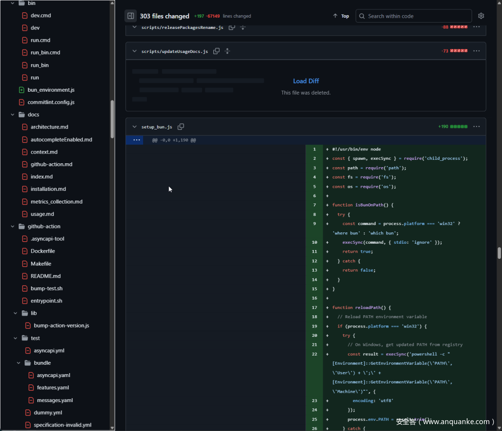Select commitlint.config.js in file tree
The width and height of the screenshot is (502, 431).
(x=51, y=102)
